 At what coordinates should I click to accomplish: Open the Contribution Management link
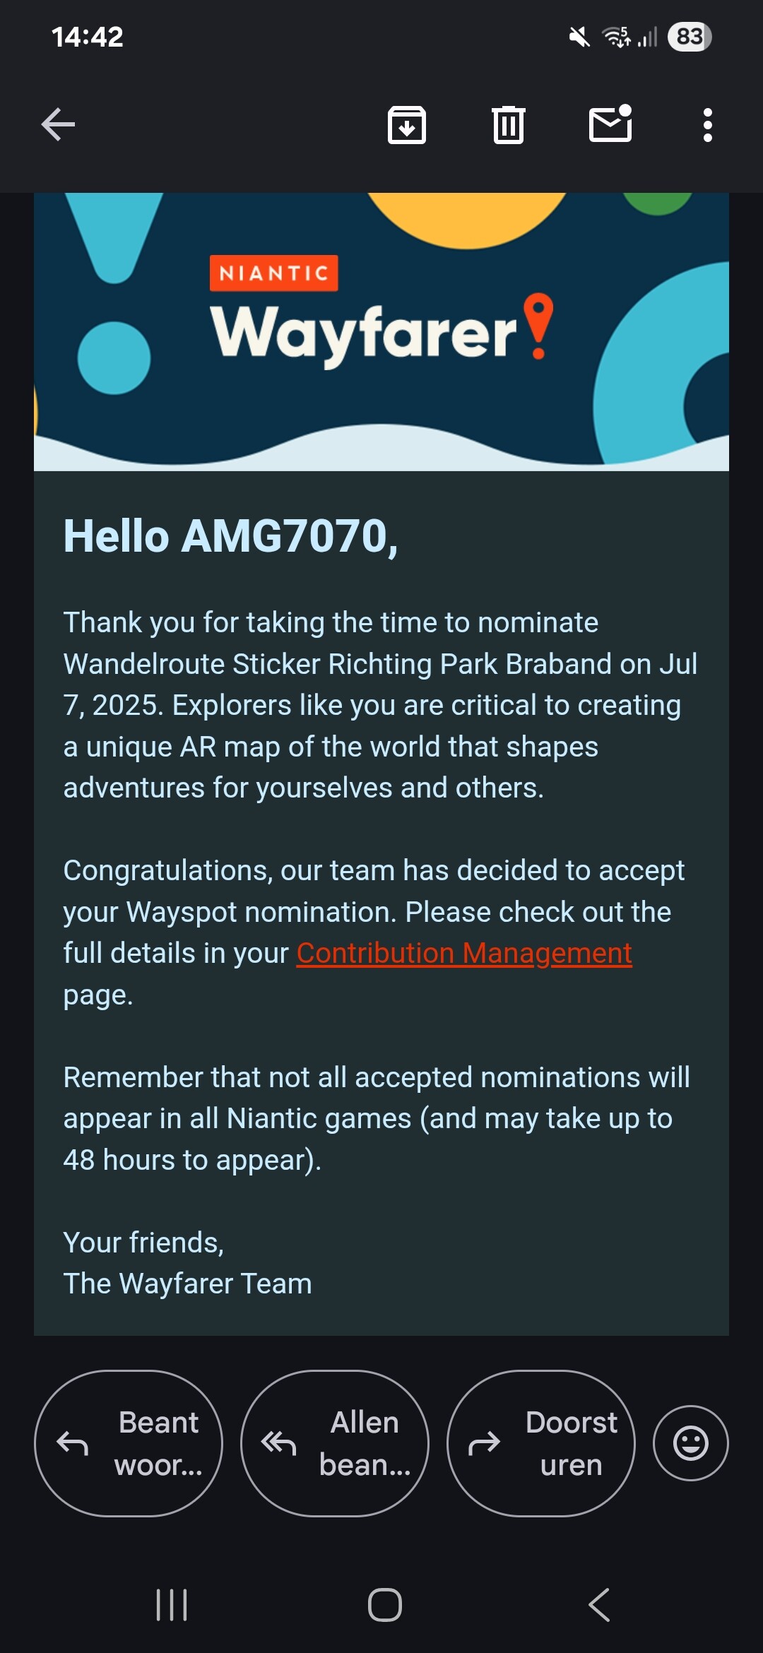point(464,953)
